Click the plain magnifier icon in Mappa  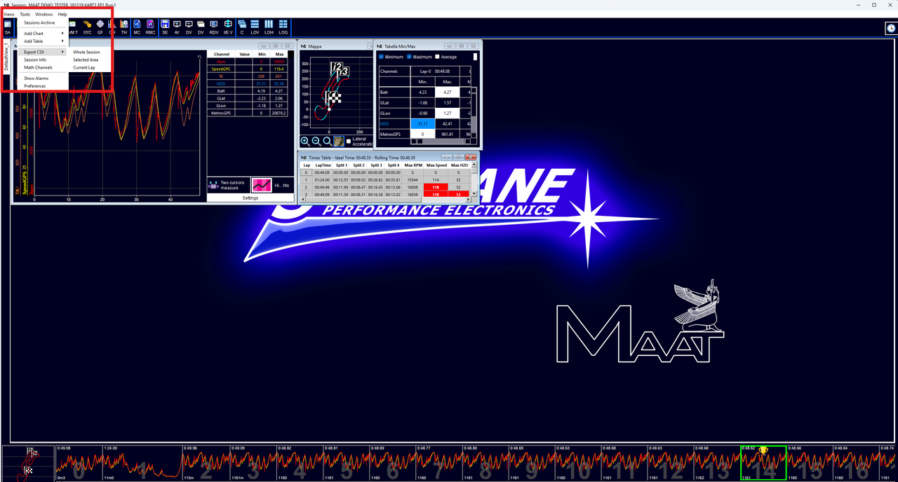(327, 141)
